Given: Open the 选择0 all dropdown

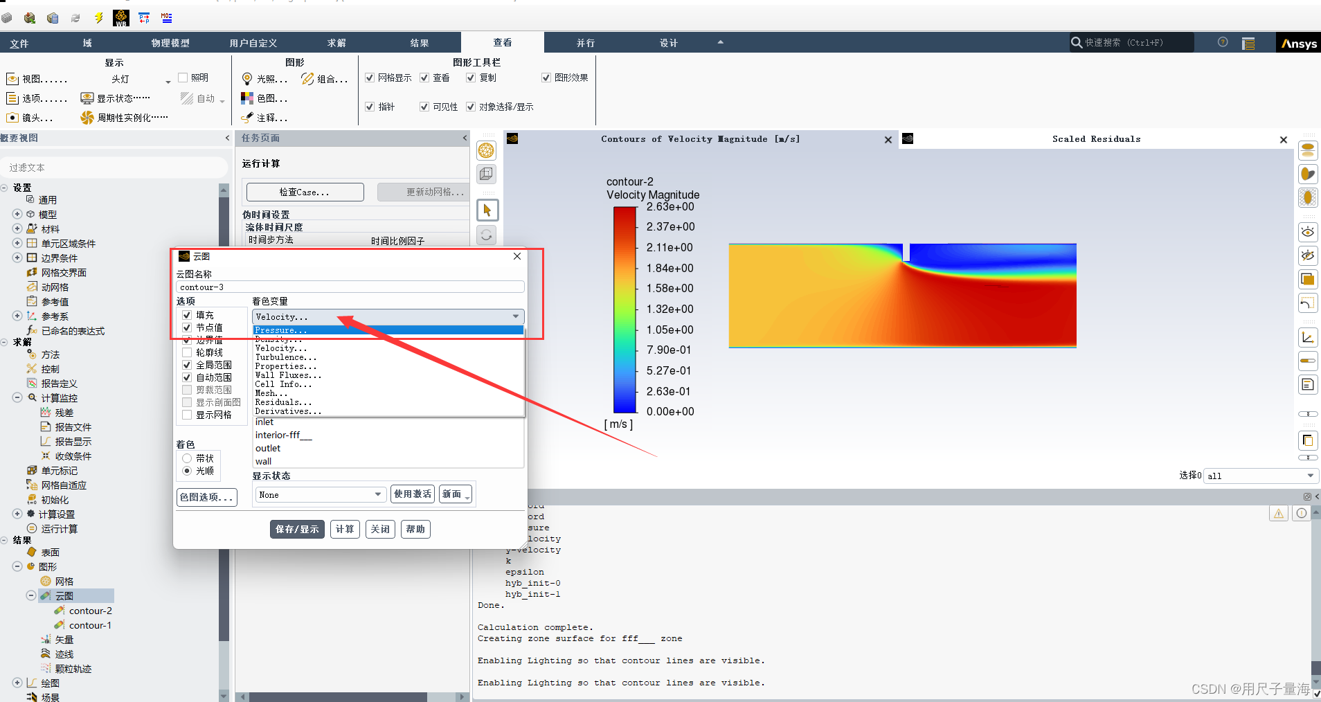Looking at the screenshot, I should [1260, 476].
